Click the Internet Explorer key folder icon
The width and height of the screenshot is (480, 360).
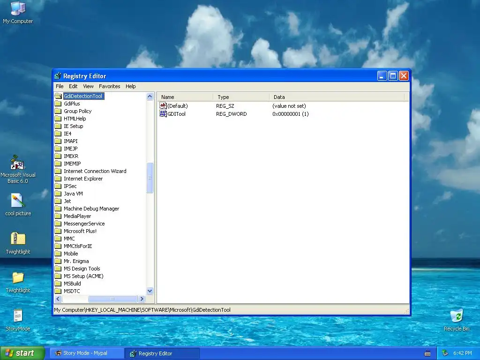point(58,179)
